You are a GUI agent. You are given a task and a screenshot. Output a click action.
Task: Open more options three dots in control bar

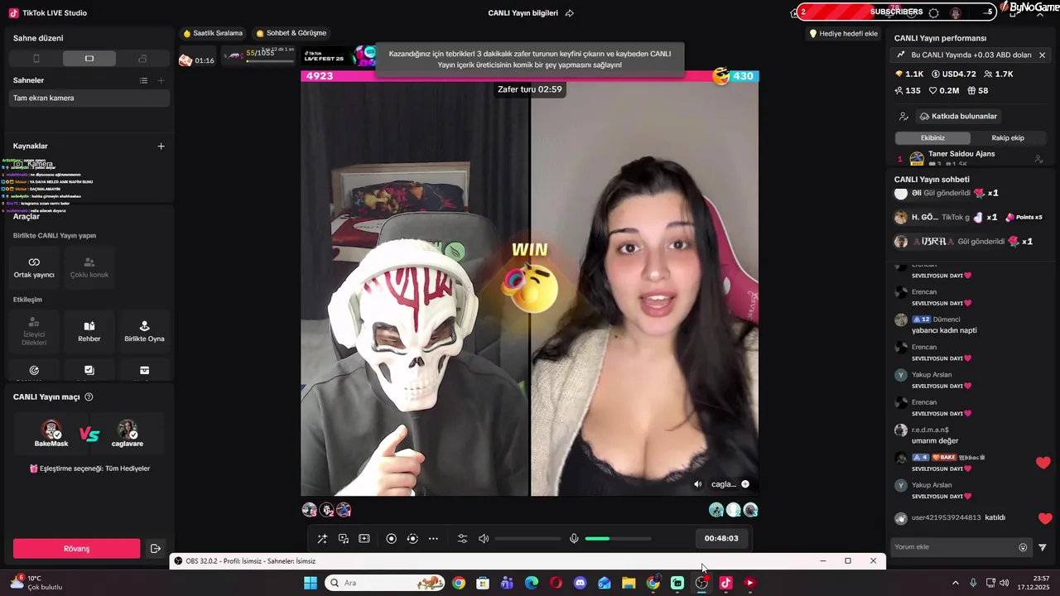(433, 539)
